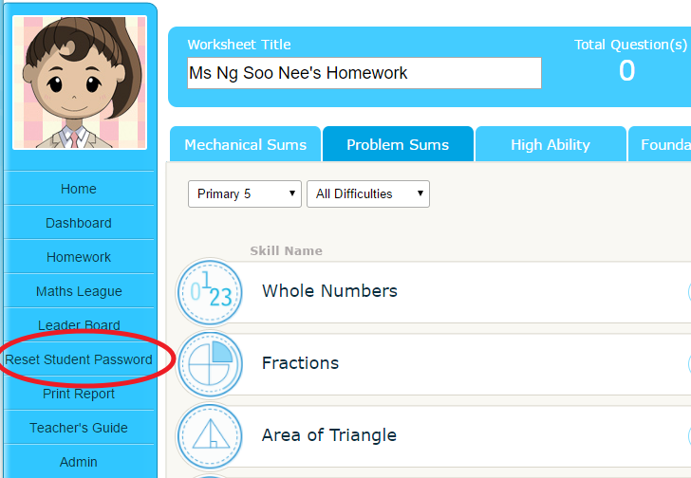Screen dimensions: 691x478
Task: Open the All Difficulties dropdown
Action: [x=368, y=193]
